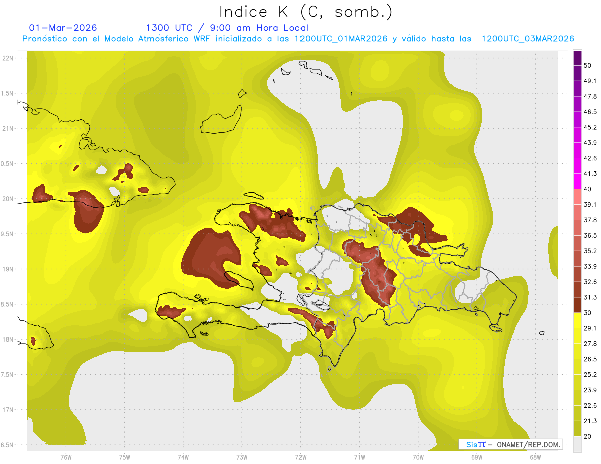Click the colorbar value 43.9
This screenshot has width=601, height=464.
coord(590,143)
